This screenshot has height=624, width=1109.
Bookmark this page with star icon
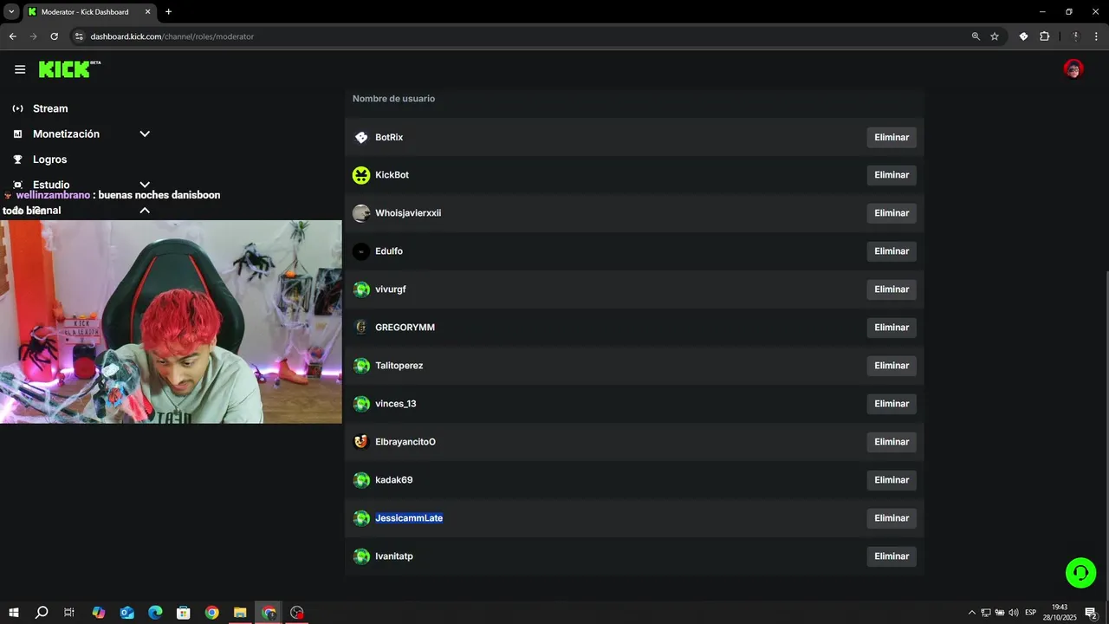995,36
